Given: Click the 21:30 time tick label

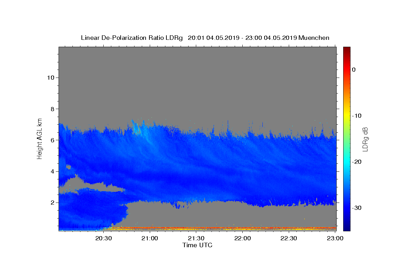Looking at the screenshot, I should pyautogui.click(x=196, y=239).
